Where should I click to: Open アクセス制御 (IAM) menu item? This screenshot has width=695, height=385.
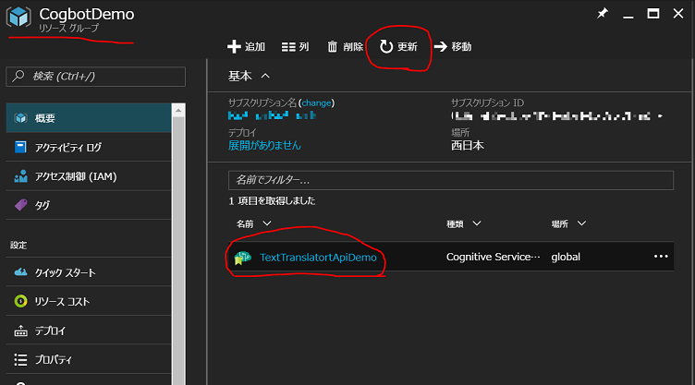point(89,176)
